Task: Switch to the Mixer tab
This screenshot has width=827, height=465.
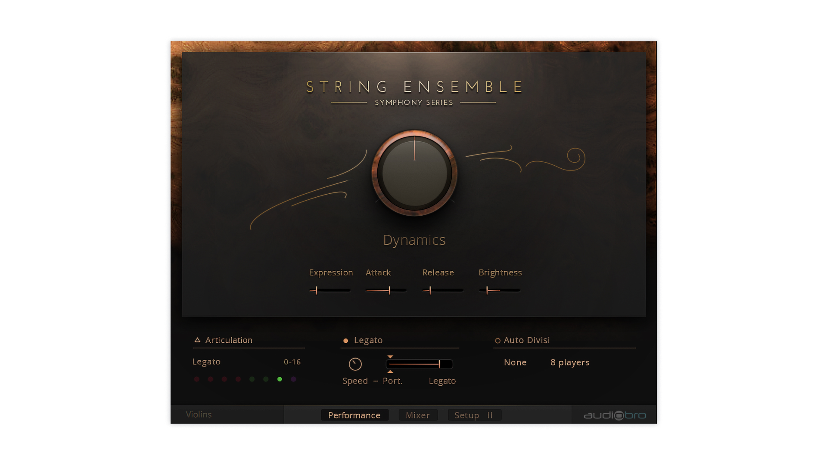Action: coord(417,415)
